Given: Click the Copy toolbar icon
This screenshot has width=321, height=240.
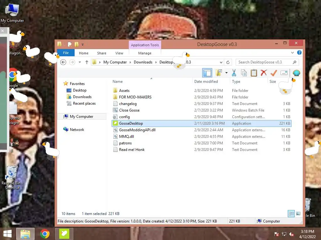Looking at the screenshot, I should (244, 72).
